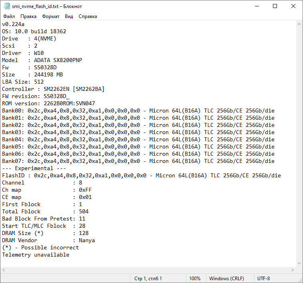Open the Вид menu

[x=69, y=16]
